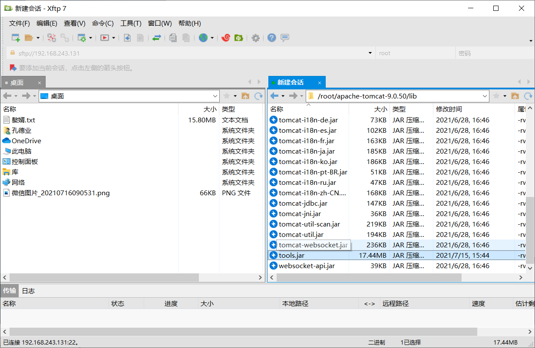Viewport: 535px width, 348px height.
Task: Go forward in the remote pane
Action: tap(293, 96)
